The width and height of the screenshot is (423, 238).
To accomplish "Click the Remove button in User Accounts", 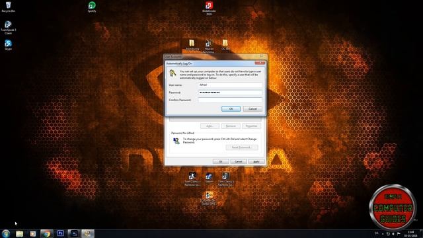I will (x=231, y=126).
